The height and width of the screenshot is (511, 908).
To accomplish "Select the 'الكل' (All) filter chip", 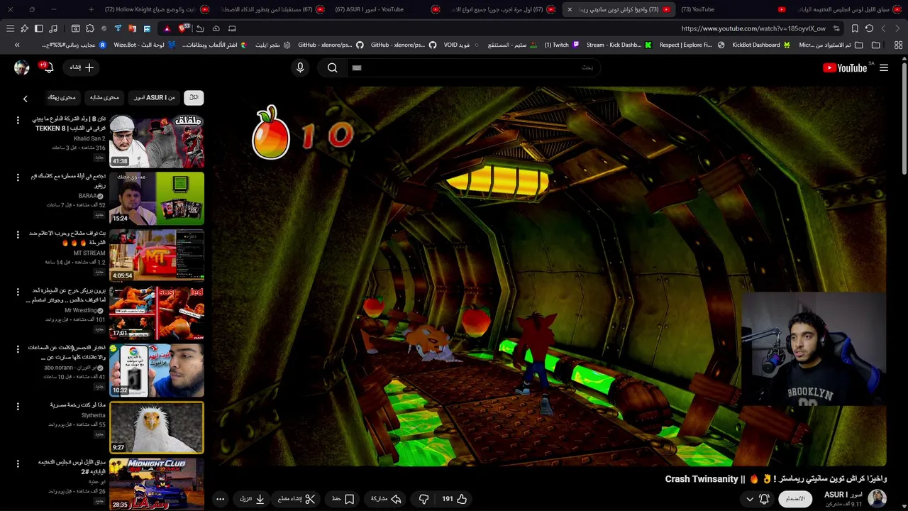I will [x=194, y=97].
